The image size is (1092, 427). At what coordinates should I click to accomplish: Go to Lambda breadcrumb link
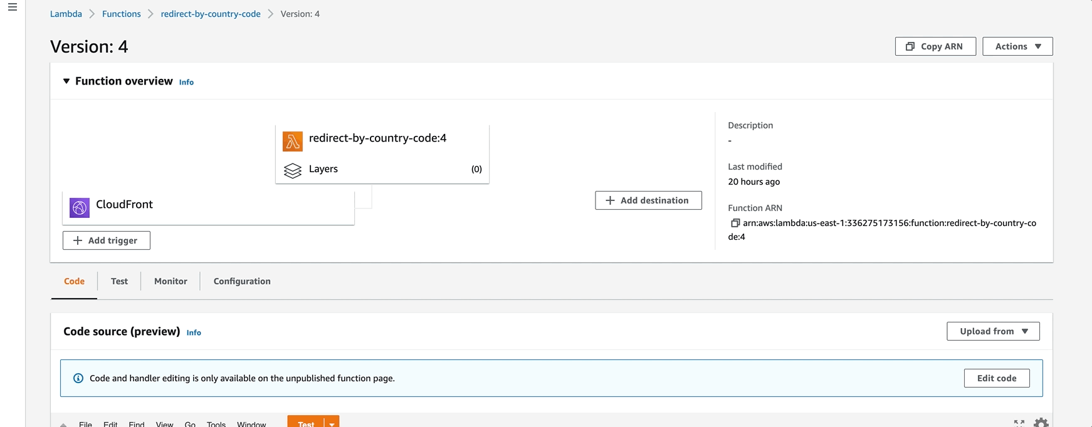pos(66,14)
